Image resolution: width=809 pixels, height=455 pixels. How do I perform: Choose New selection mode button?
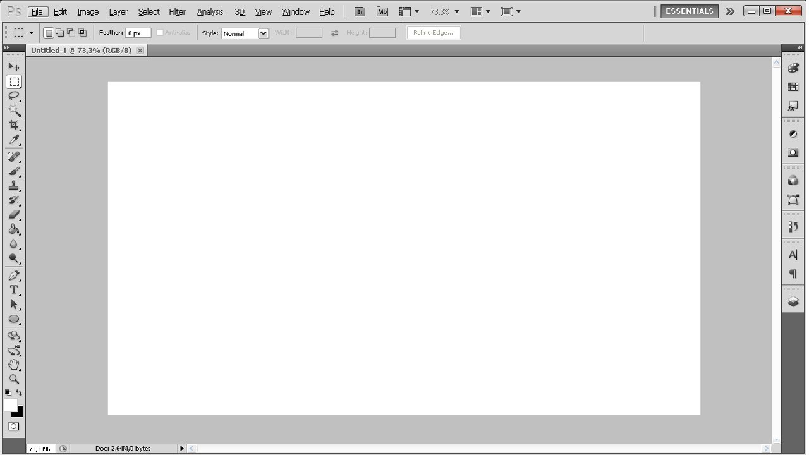(49, 33)
